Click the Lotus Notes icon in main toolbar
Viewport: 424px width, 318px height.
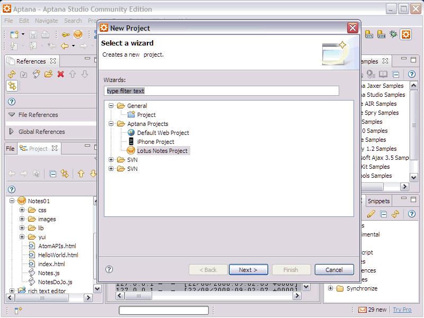[78, 34]
